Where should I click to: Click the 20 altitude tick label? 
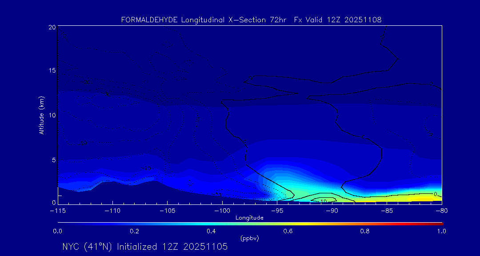pyautogui.click(x=52, y=27)
